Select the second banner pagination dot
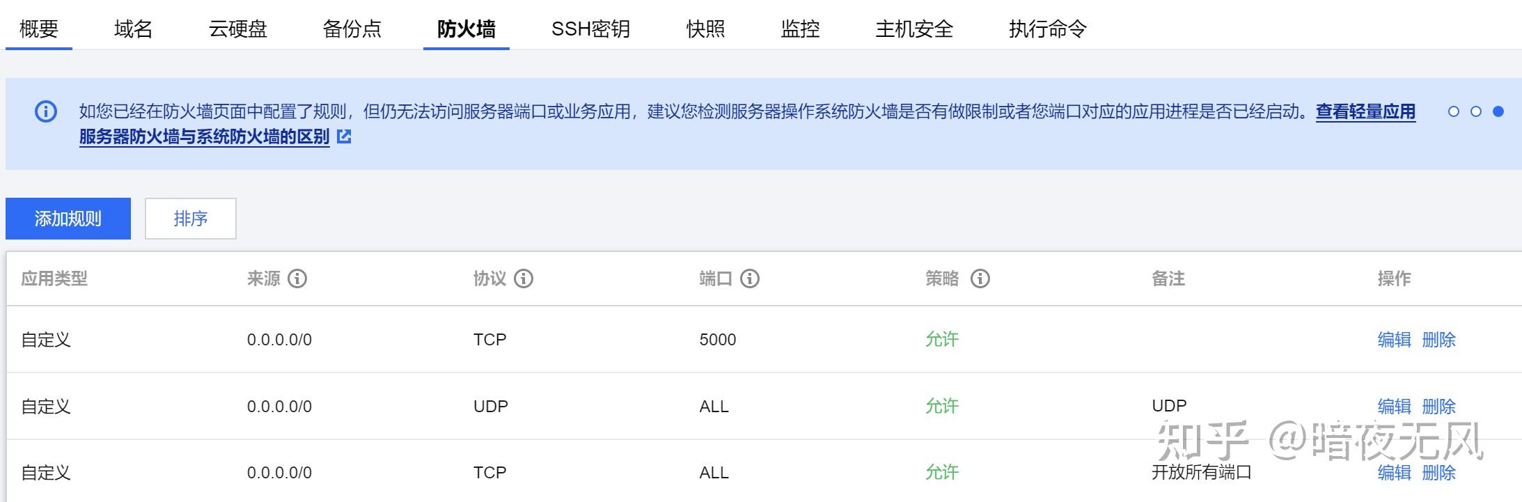Image resolution: width=1522 pixels, height=502 pixels. 1476,111
